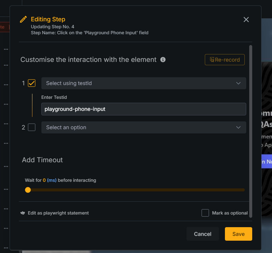
Task: Click the Re-record button
Action: pos(225,59)
